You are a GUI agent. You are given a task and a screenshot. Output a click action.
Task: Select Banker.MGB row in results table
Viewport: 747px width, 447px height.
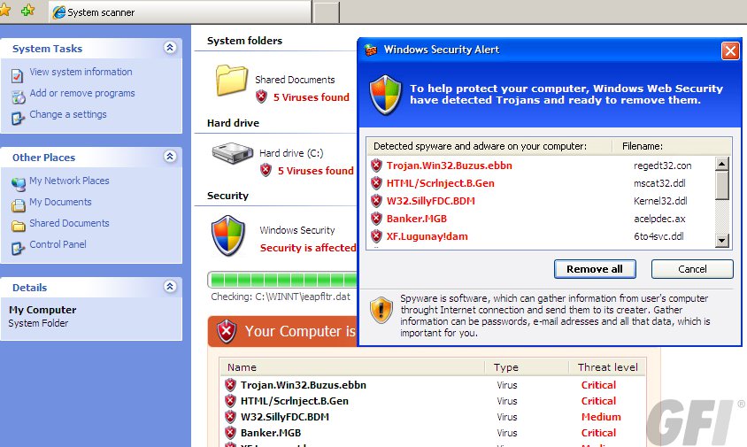coord(433,433)
